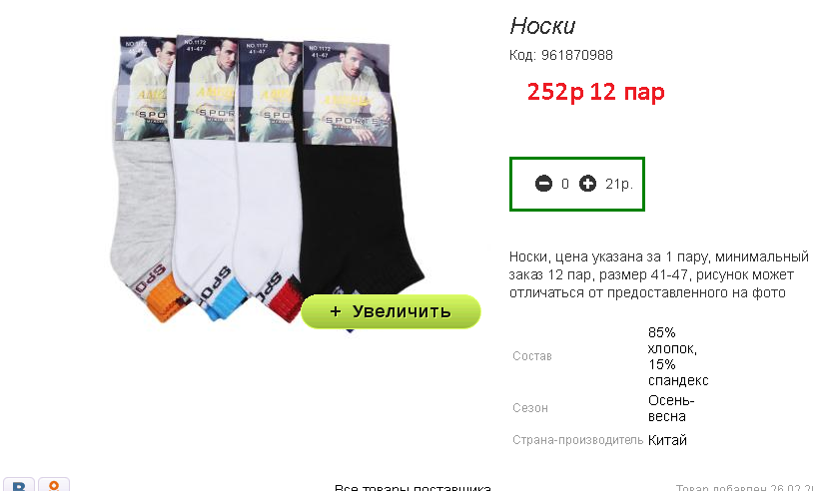Viewport: 813px width, 491px height.
Task: Increase sock quantity with the plus icon
Action: [587, 184]
